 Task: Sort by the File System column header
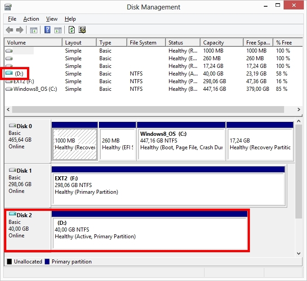[x=147, y=43]
